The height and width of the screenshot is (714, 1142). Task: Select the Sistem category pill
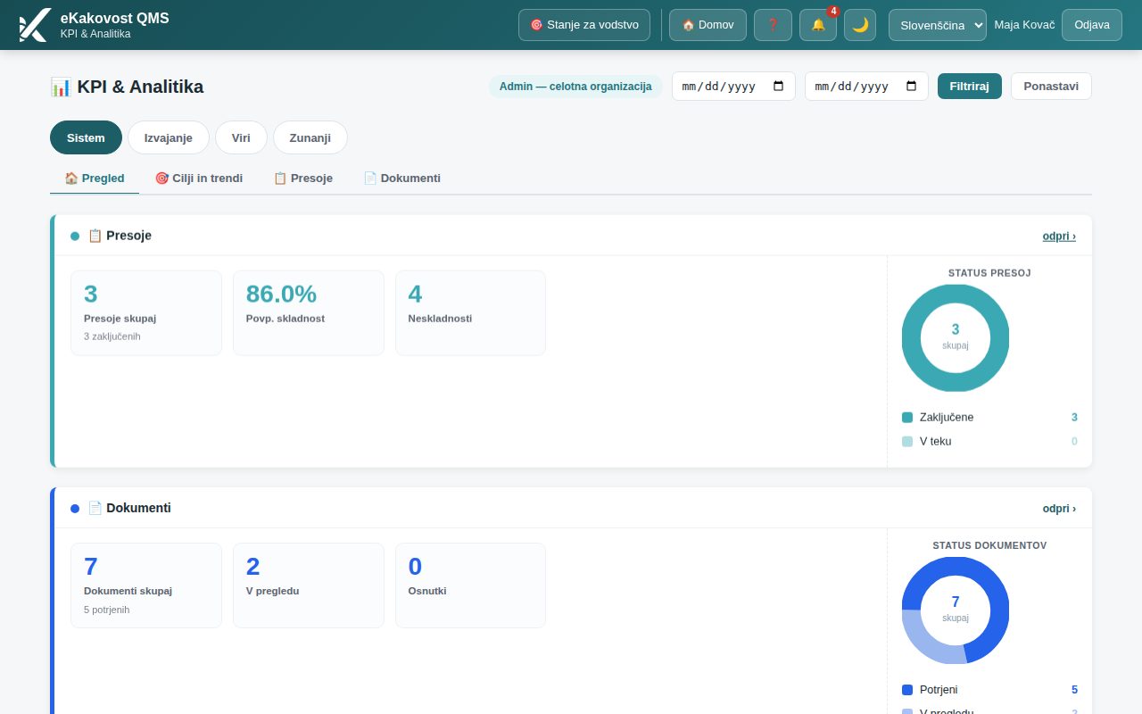tap(86, 137)
